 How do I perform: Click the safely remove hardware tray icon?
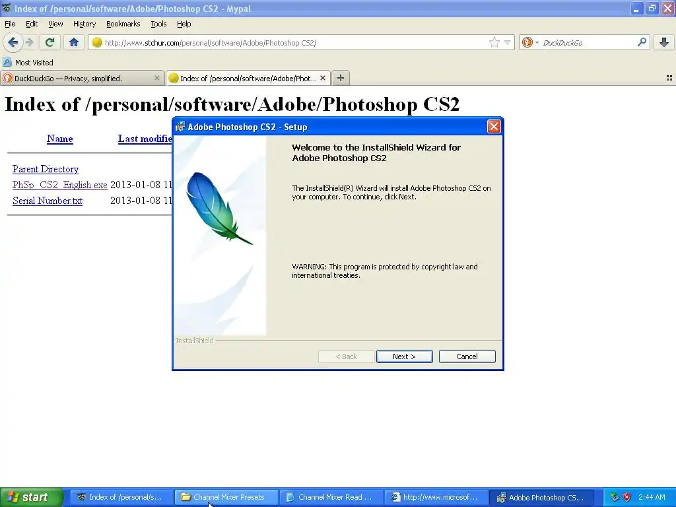(615, 497)
